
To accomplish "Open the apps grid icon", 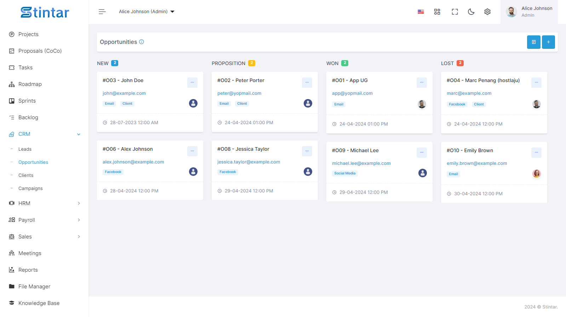I will pos(437,12).
